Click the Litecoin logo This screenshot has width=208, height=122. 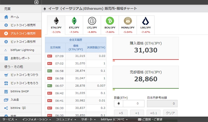(92, 21)
